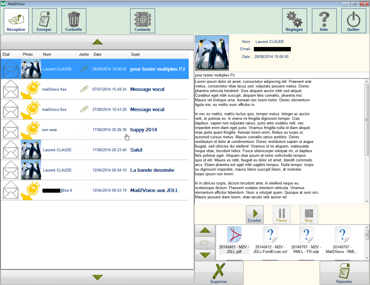Click yellow avatar in 'Mail2Voice aux JDLL' row
This screenshot has height=285, width=370.
31,190
